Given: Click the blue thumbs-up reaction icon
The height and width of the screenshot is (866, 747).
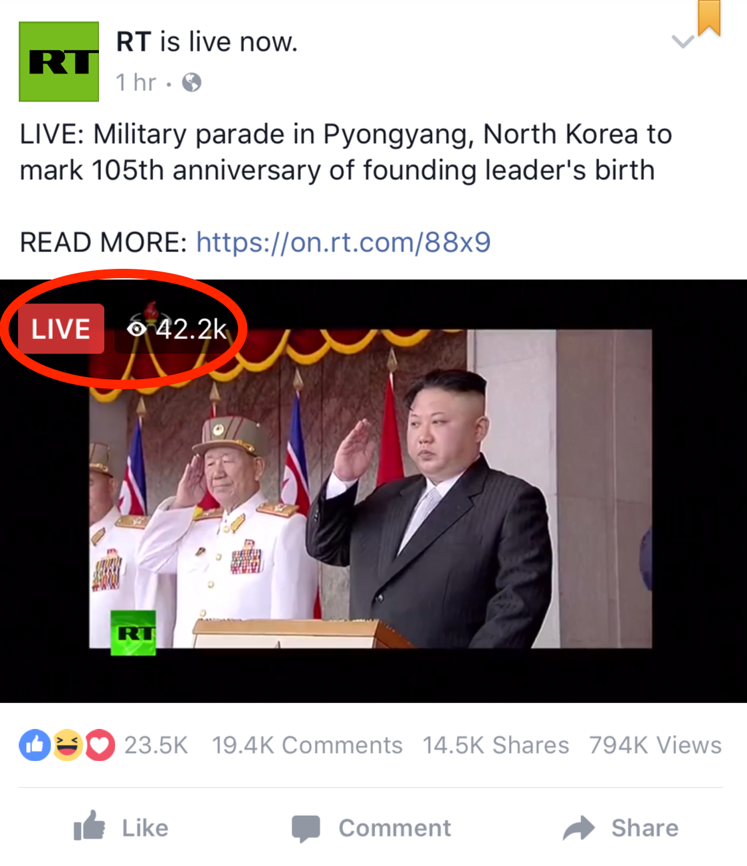Looking at the screenshot, I should tap(35, 745).
